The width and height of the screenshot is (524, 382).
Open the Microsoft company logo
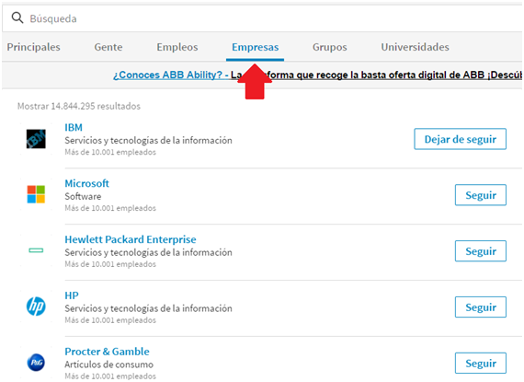click(x=36, y=194)
